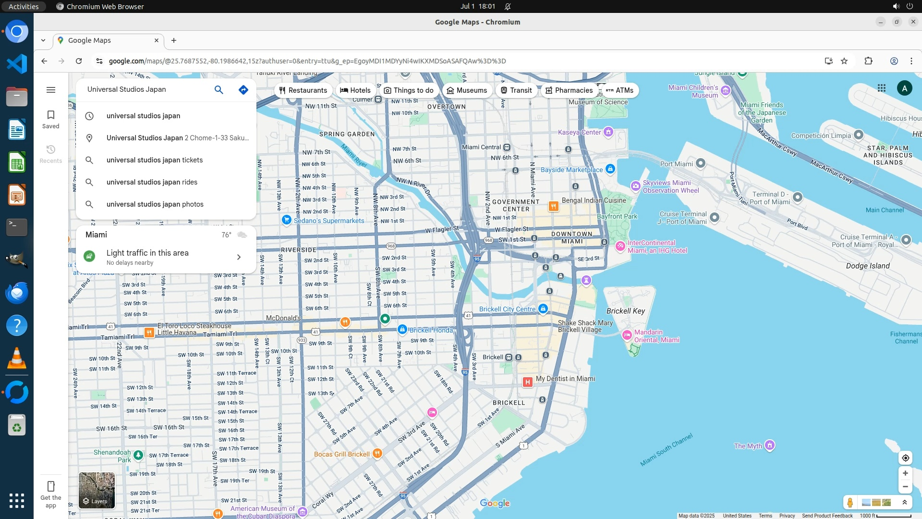Screen dimensions: 922x519
Task: Select Universal Studios Japan address suggestion
Action: pyautogui.click(x=177, y=138)
